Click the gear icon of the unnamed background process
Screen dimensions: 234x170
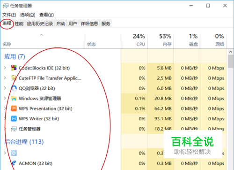[x=14, y=153]
